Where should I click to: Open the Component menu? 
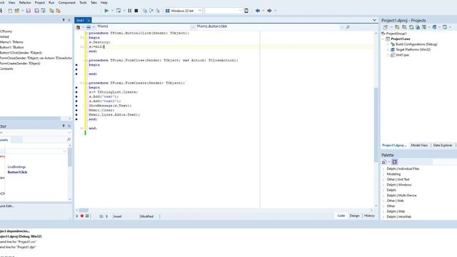point(66,3)
